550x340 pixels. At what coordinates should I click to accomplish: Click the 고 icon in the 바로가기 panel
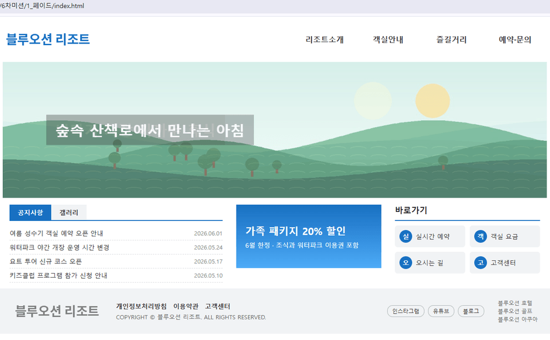tap(480, 263)
